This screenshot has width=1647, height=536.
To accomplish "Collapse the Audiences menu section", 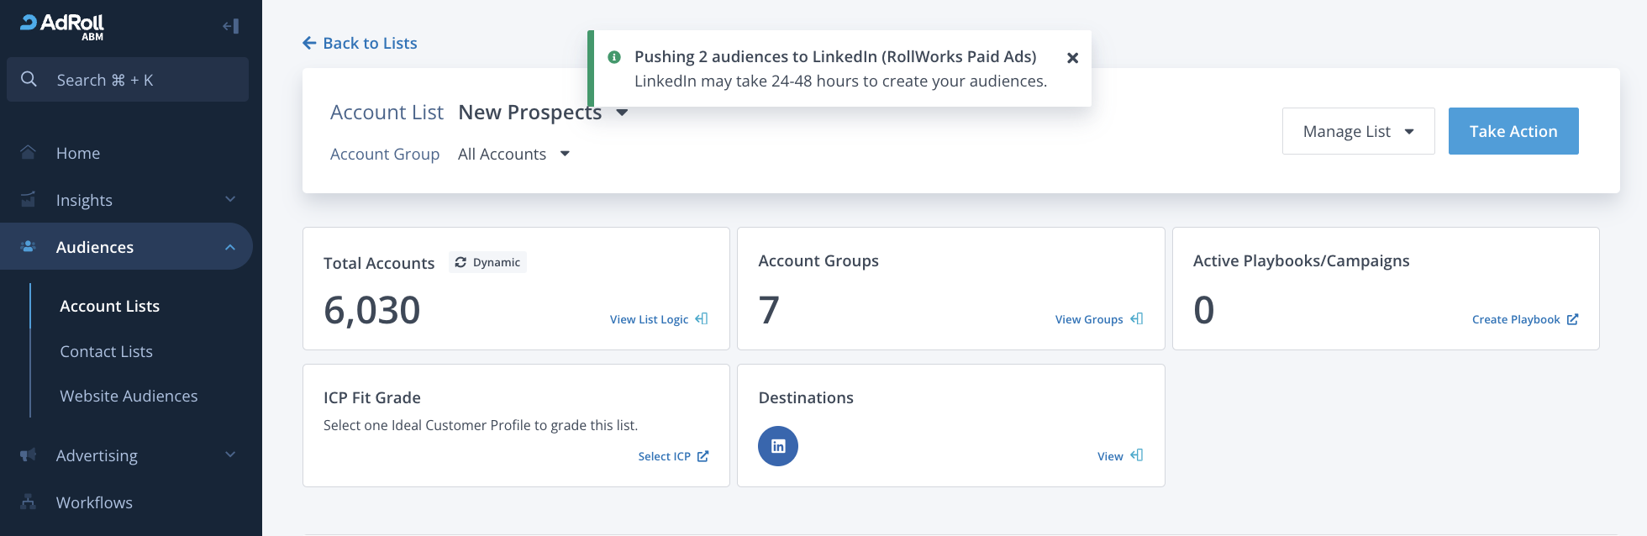I will (x=230, y=247).
